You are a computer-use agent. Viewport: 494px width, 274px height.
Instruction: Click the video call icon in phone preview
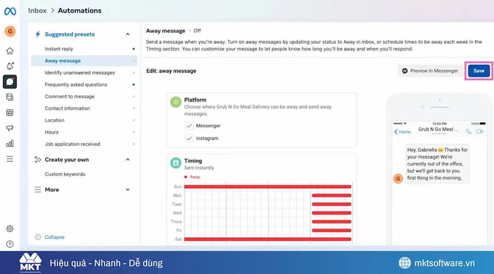tap(479, 132)
